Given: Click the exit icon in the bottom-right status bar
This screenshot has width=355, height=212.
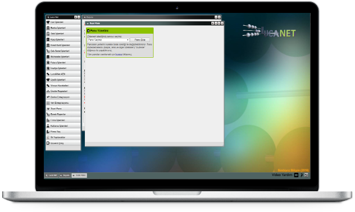Looking at the screenshot, I should coord(306,175).
